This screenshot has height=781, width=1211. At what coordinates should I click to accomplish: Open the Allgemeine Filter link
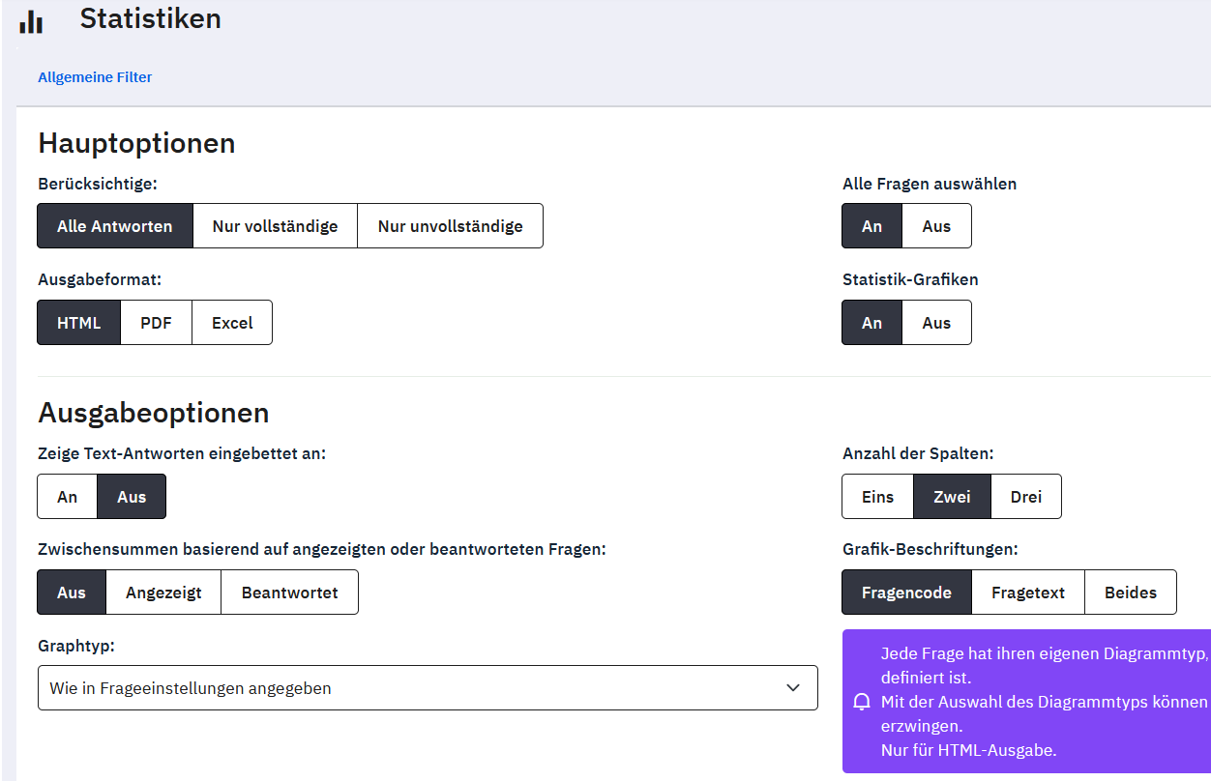coord(95,77)
